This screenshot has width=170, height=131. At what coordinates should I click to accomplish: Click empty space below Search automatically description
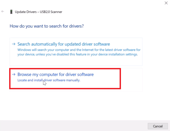tap(76, 61)
